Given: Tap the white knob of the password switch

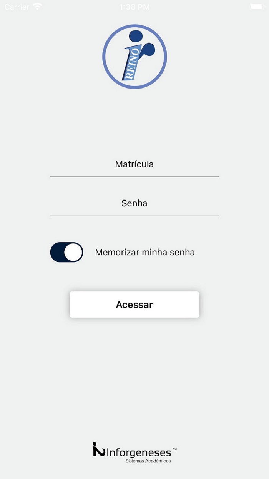Looking at the screenshot, I should click(x=73, y=252).
